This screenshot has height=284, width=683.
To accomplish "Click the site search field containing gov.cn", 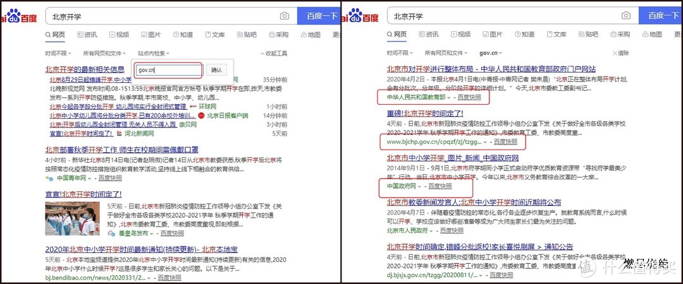I will 169,70.
